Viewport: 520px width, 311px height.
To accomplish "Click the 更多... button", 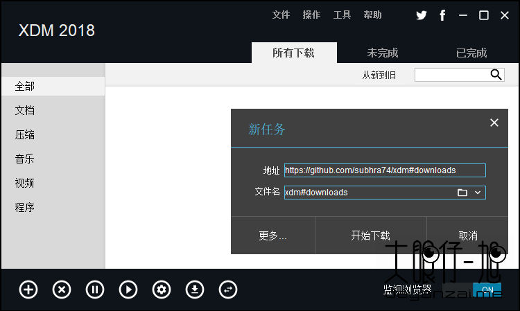I will [x=272, y=236].
